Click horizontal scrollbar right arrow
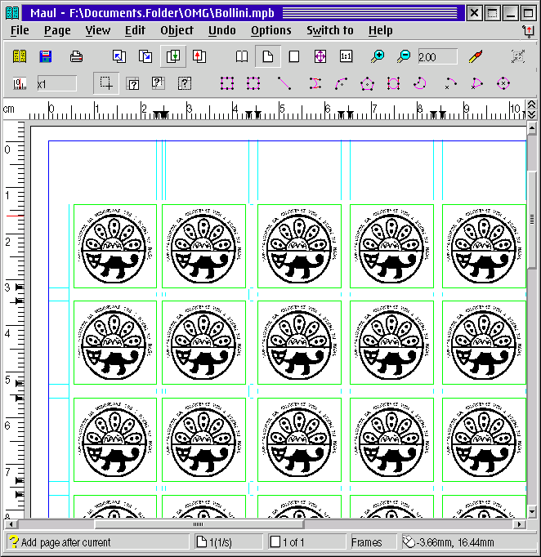This screenshot has height=557, width=541. [x=520, y=524]
